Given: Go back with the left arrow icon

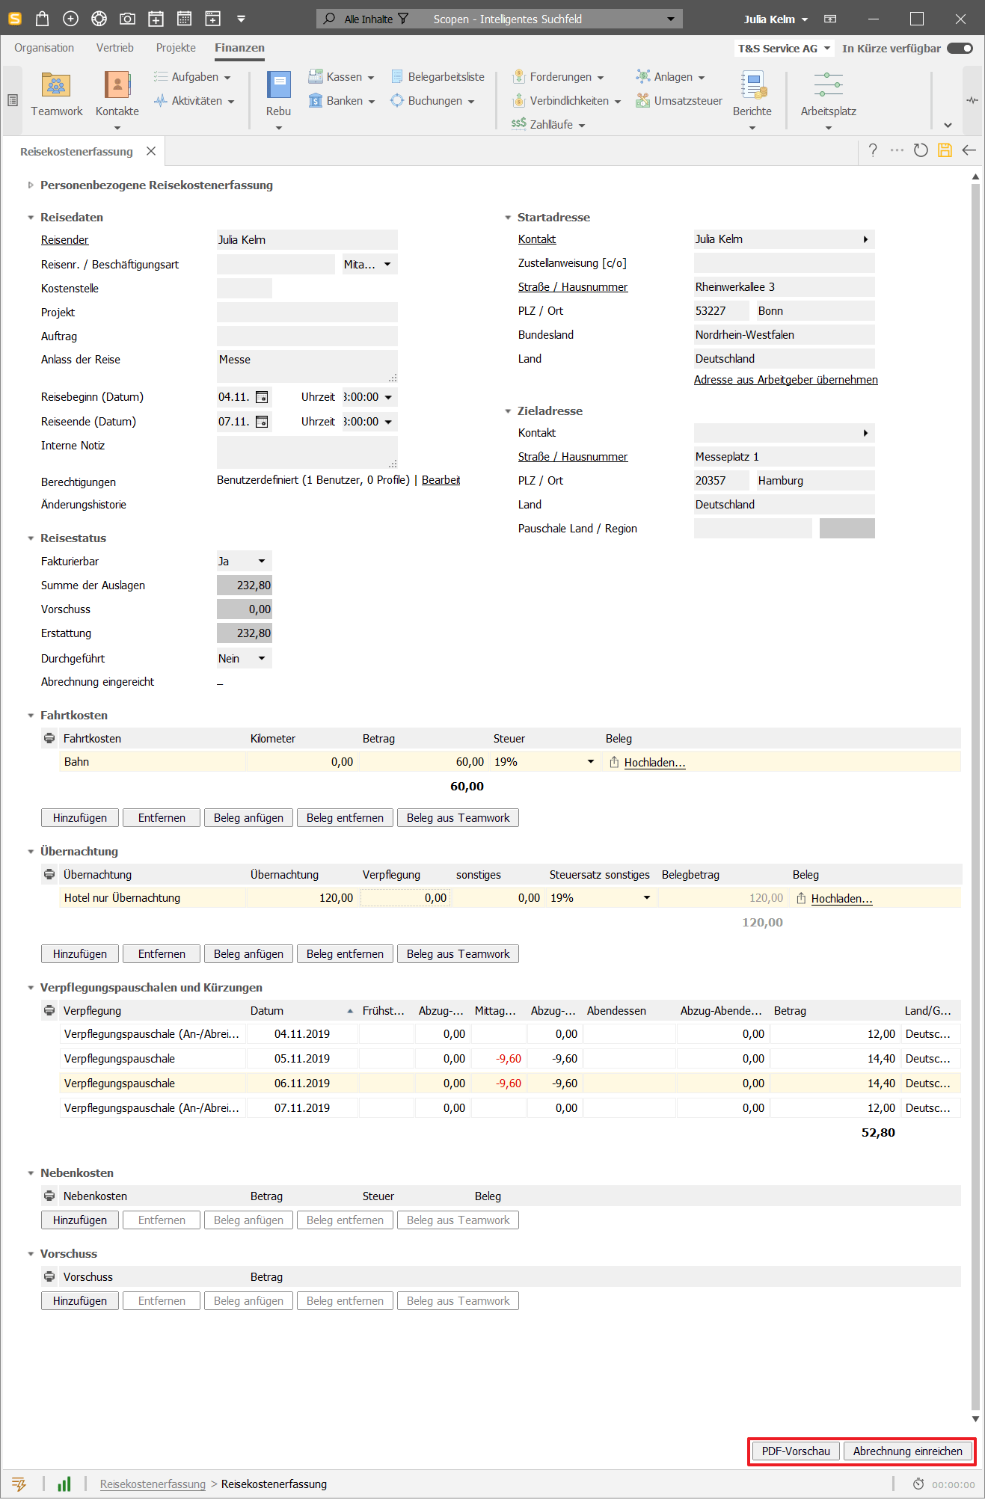Looking at the screenshot, I should (x=969, y=150).
